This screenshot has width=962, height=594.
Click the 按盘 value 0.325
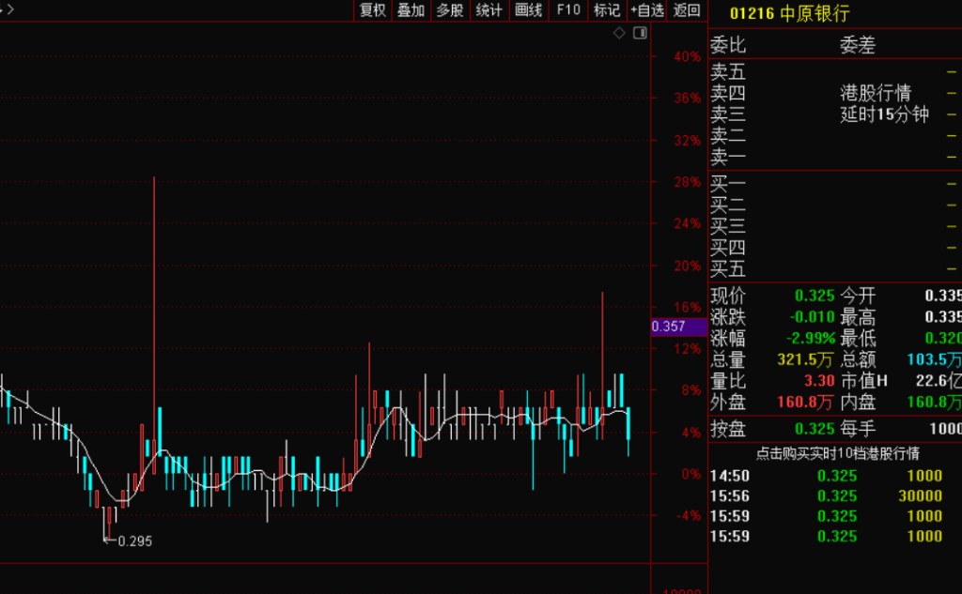click(815, 429)
